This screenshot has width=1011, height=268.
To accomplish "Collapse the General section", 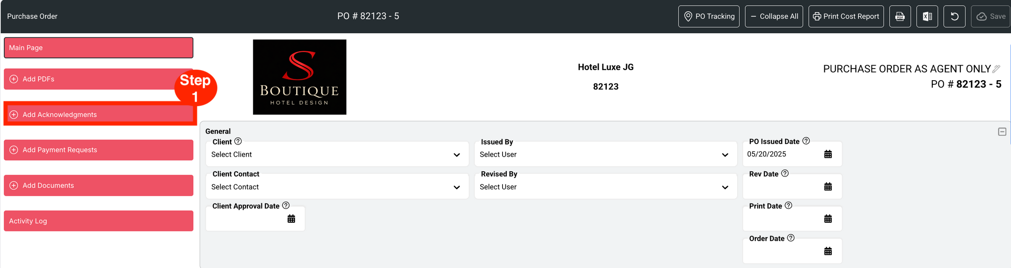I will coord(1002,132).
